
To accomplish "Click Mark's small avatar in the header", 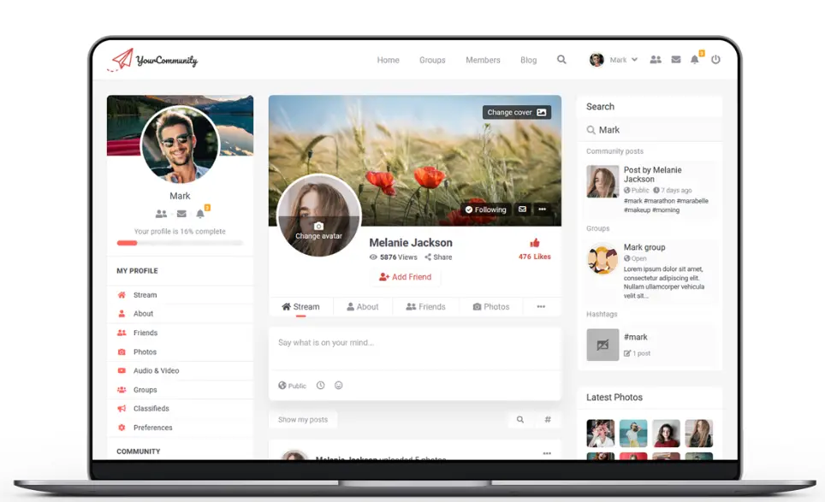I will tap(596, 60).
